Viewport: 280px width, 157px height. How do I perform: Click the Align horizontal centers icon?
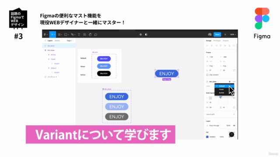pyautogui.click(x=212, y=46)
